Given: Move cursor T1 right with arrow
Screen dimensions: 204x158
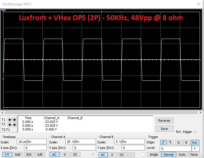Looking at the screenshot, I should tap(14, 120).
